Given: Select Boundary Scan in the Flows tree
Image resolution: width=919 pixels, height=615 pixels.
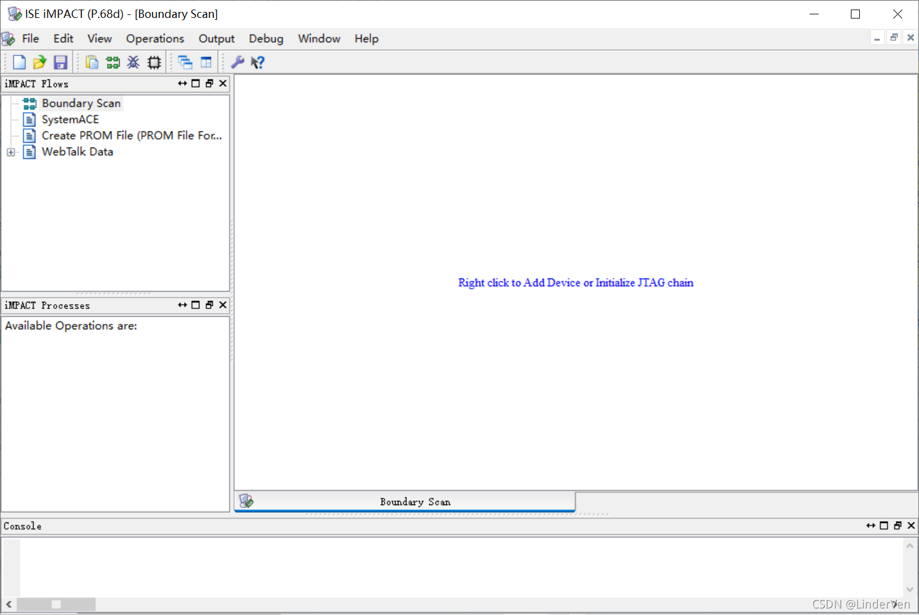Looking at the screenshot, I should (x=81, y=103).
